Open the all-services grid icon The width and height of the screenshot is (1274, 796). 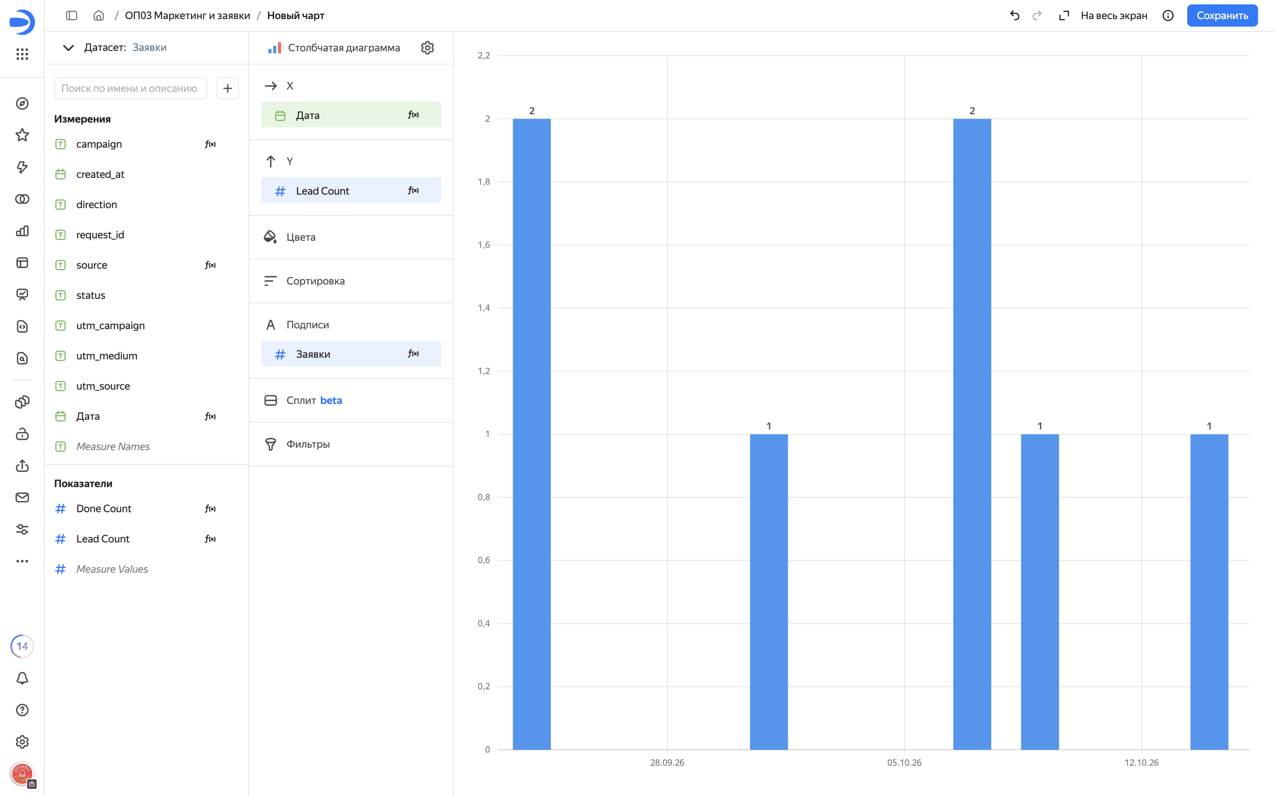pyautogui.click(x=22, y=54)
